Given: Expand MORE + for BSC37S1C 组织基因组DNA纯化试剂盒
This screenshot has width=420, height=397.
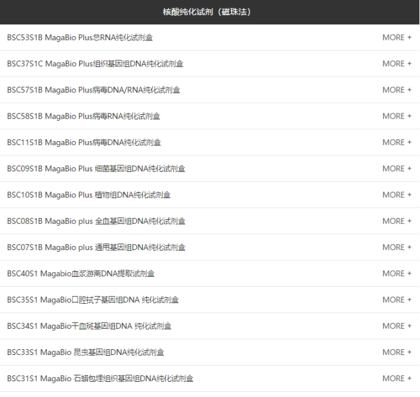Looking at the screenshot, I should tap(396, 64).
